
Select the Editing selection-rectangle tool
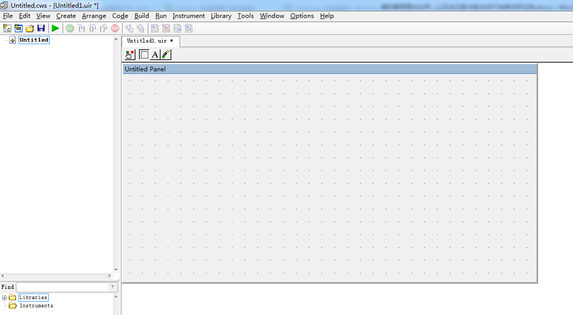[144, 55]
